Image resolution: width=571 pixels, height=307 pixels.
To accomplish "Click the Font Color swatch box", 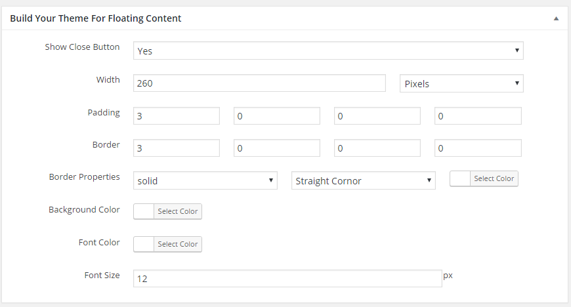I will 144,244.
